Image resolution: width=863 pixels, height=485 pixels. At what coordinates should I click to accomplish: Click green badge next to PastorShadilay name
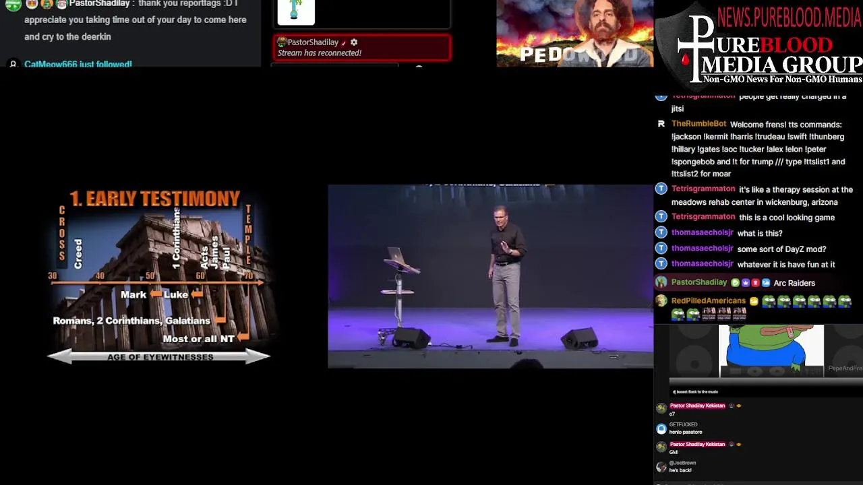[736, 283]
